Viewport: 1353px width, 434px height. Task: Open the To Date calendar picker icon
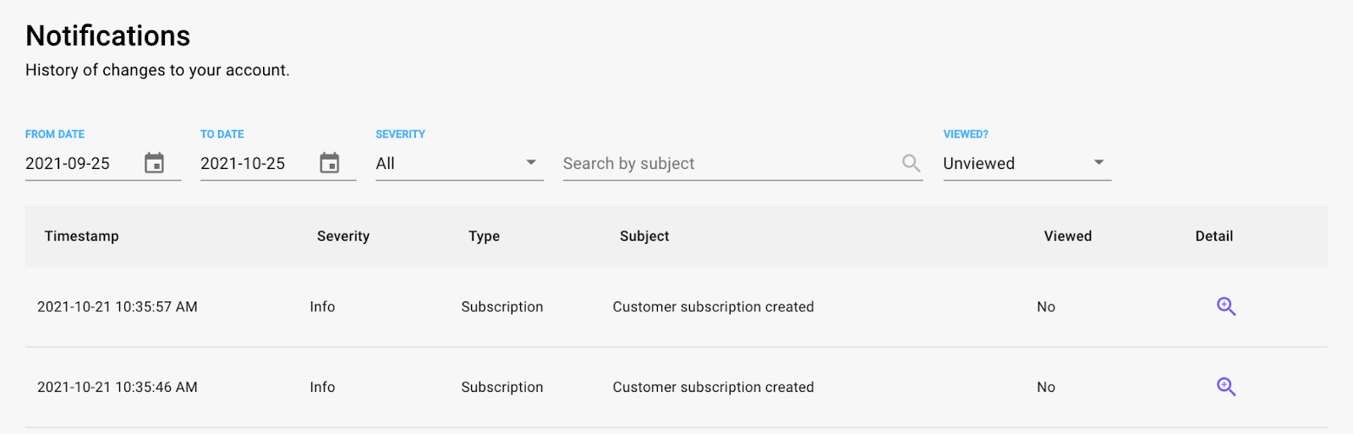pyautogui.click(x=330, y=163)
